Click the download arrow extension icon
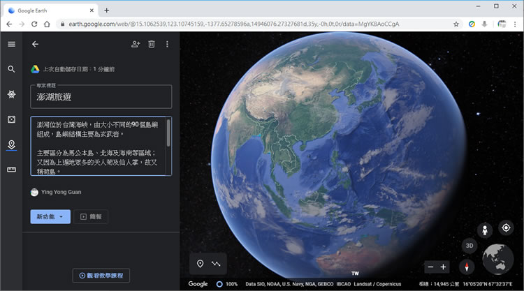Screen dimensions: 524x291 pyautogui.click(x=485, y=24)
